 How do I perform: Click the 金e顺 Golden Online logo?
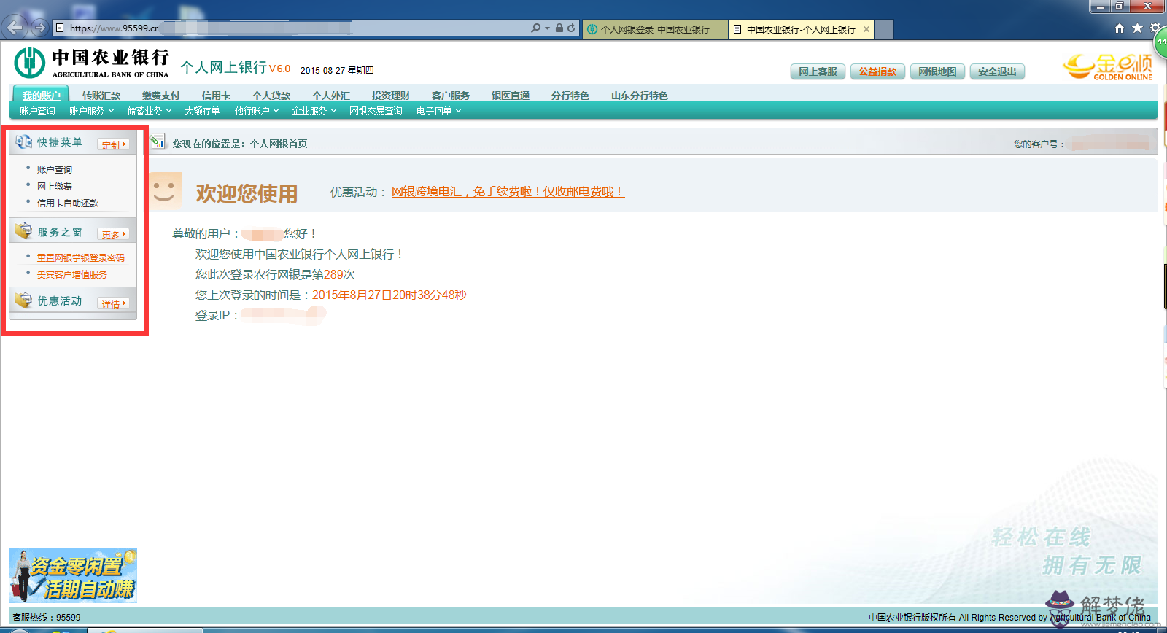point(1108,66)
